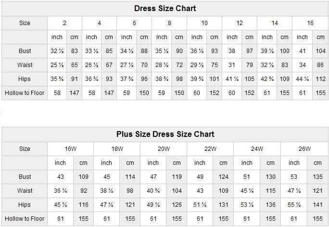Select the 26W hips value 141 cm
The width and height of the screenshot is (329, 227).
pyautogui.click(x=317, y=205)
